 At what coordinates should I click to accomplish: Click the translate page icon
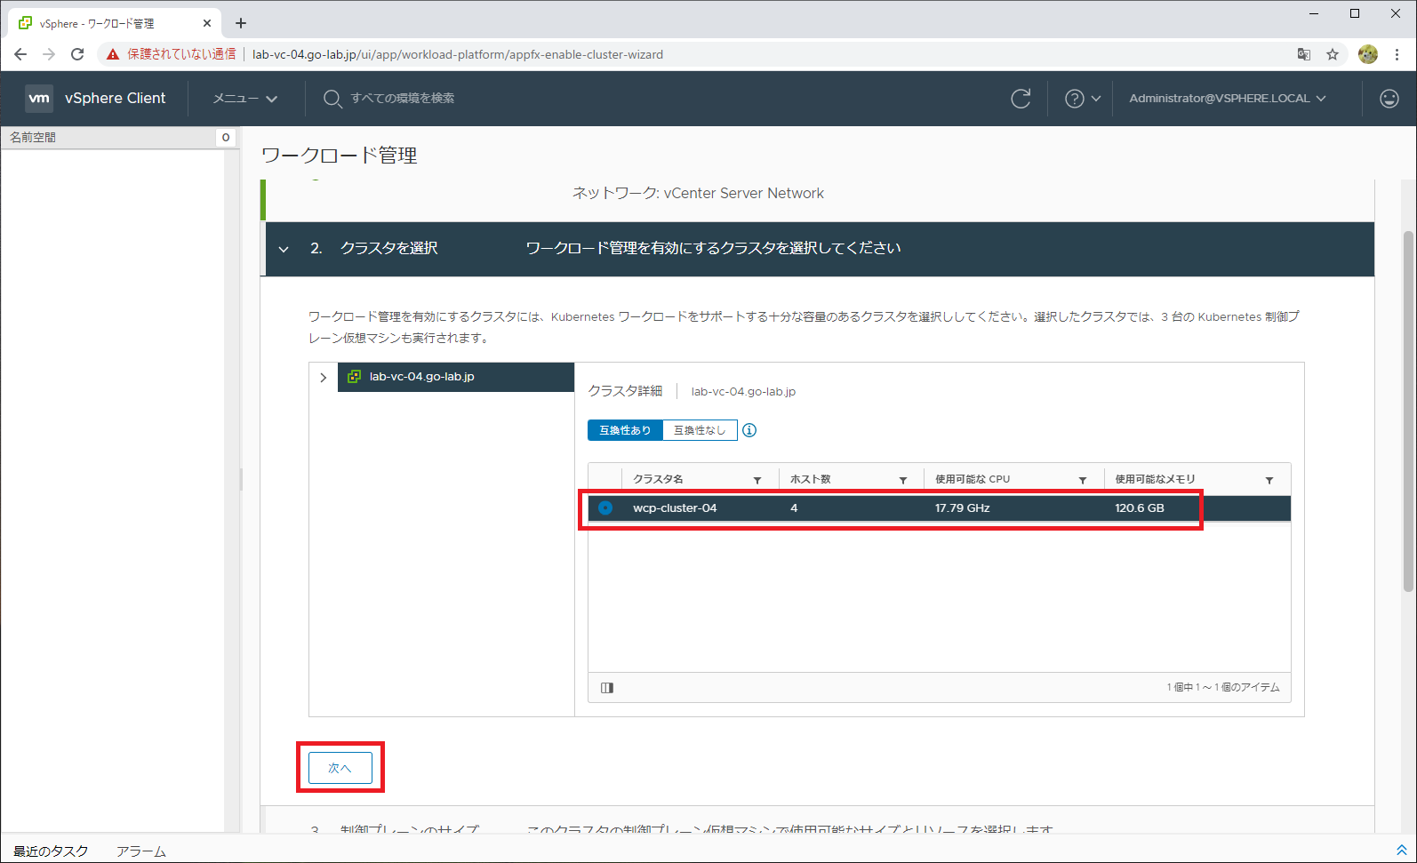click(x=1304, y=54)
